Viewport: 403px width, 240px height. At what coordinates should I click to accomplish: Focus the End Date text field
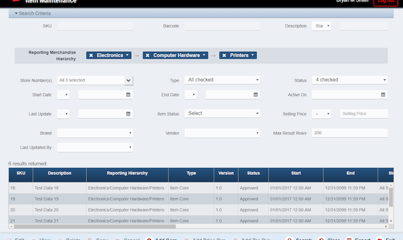point(229,95)
